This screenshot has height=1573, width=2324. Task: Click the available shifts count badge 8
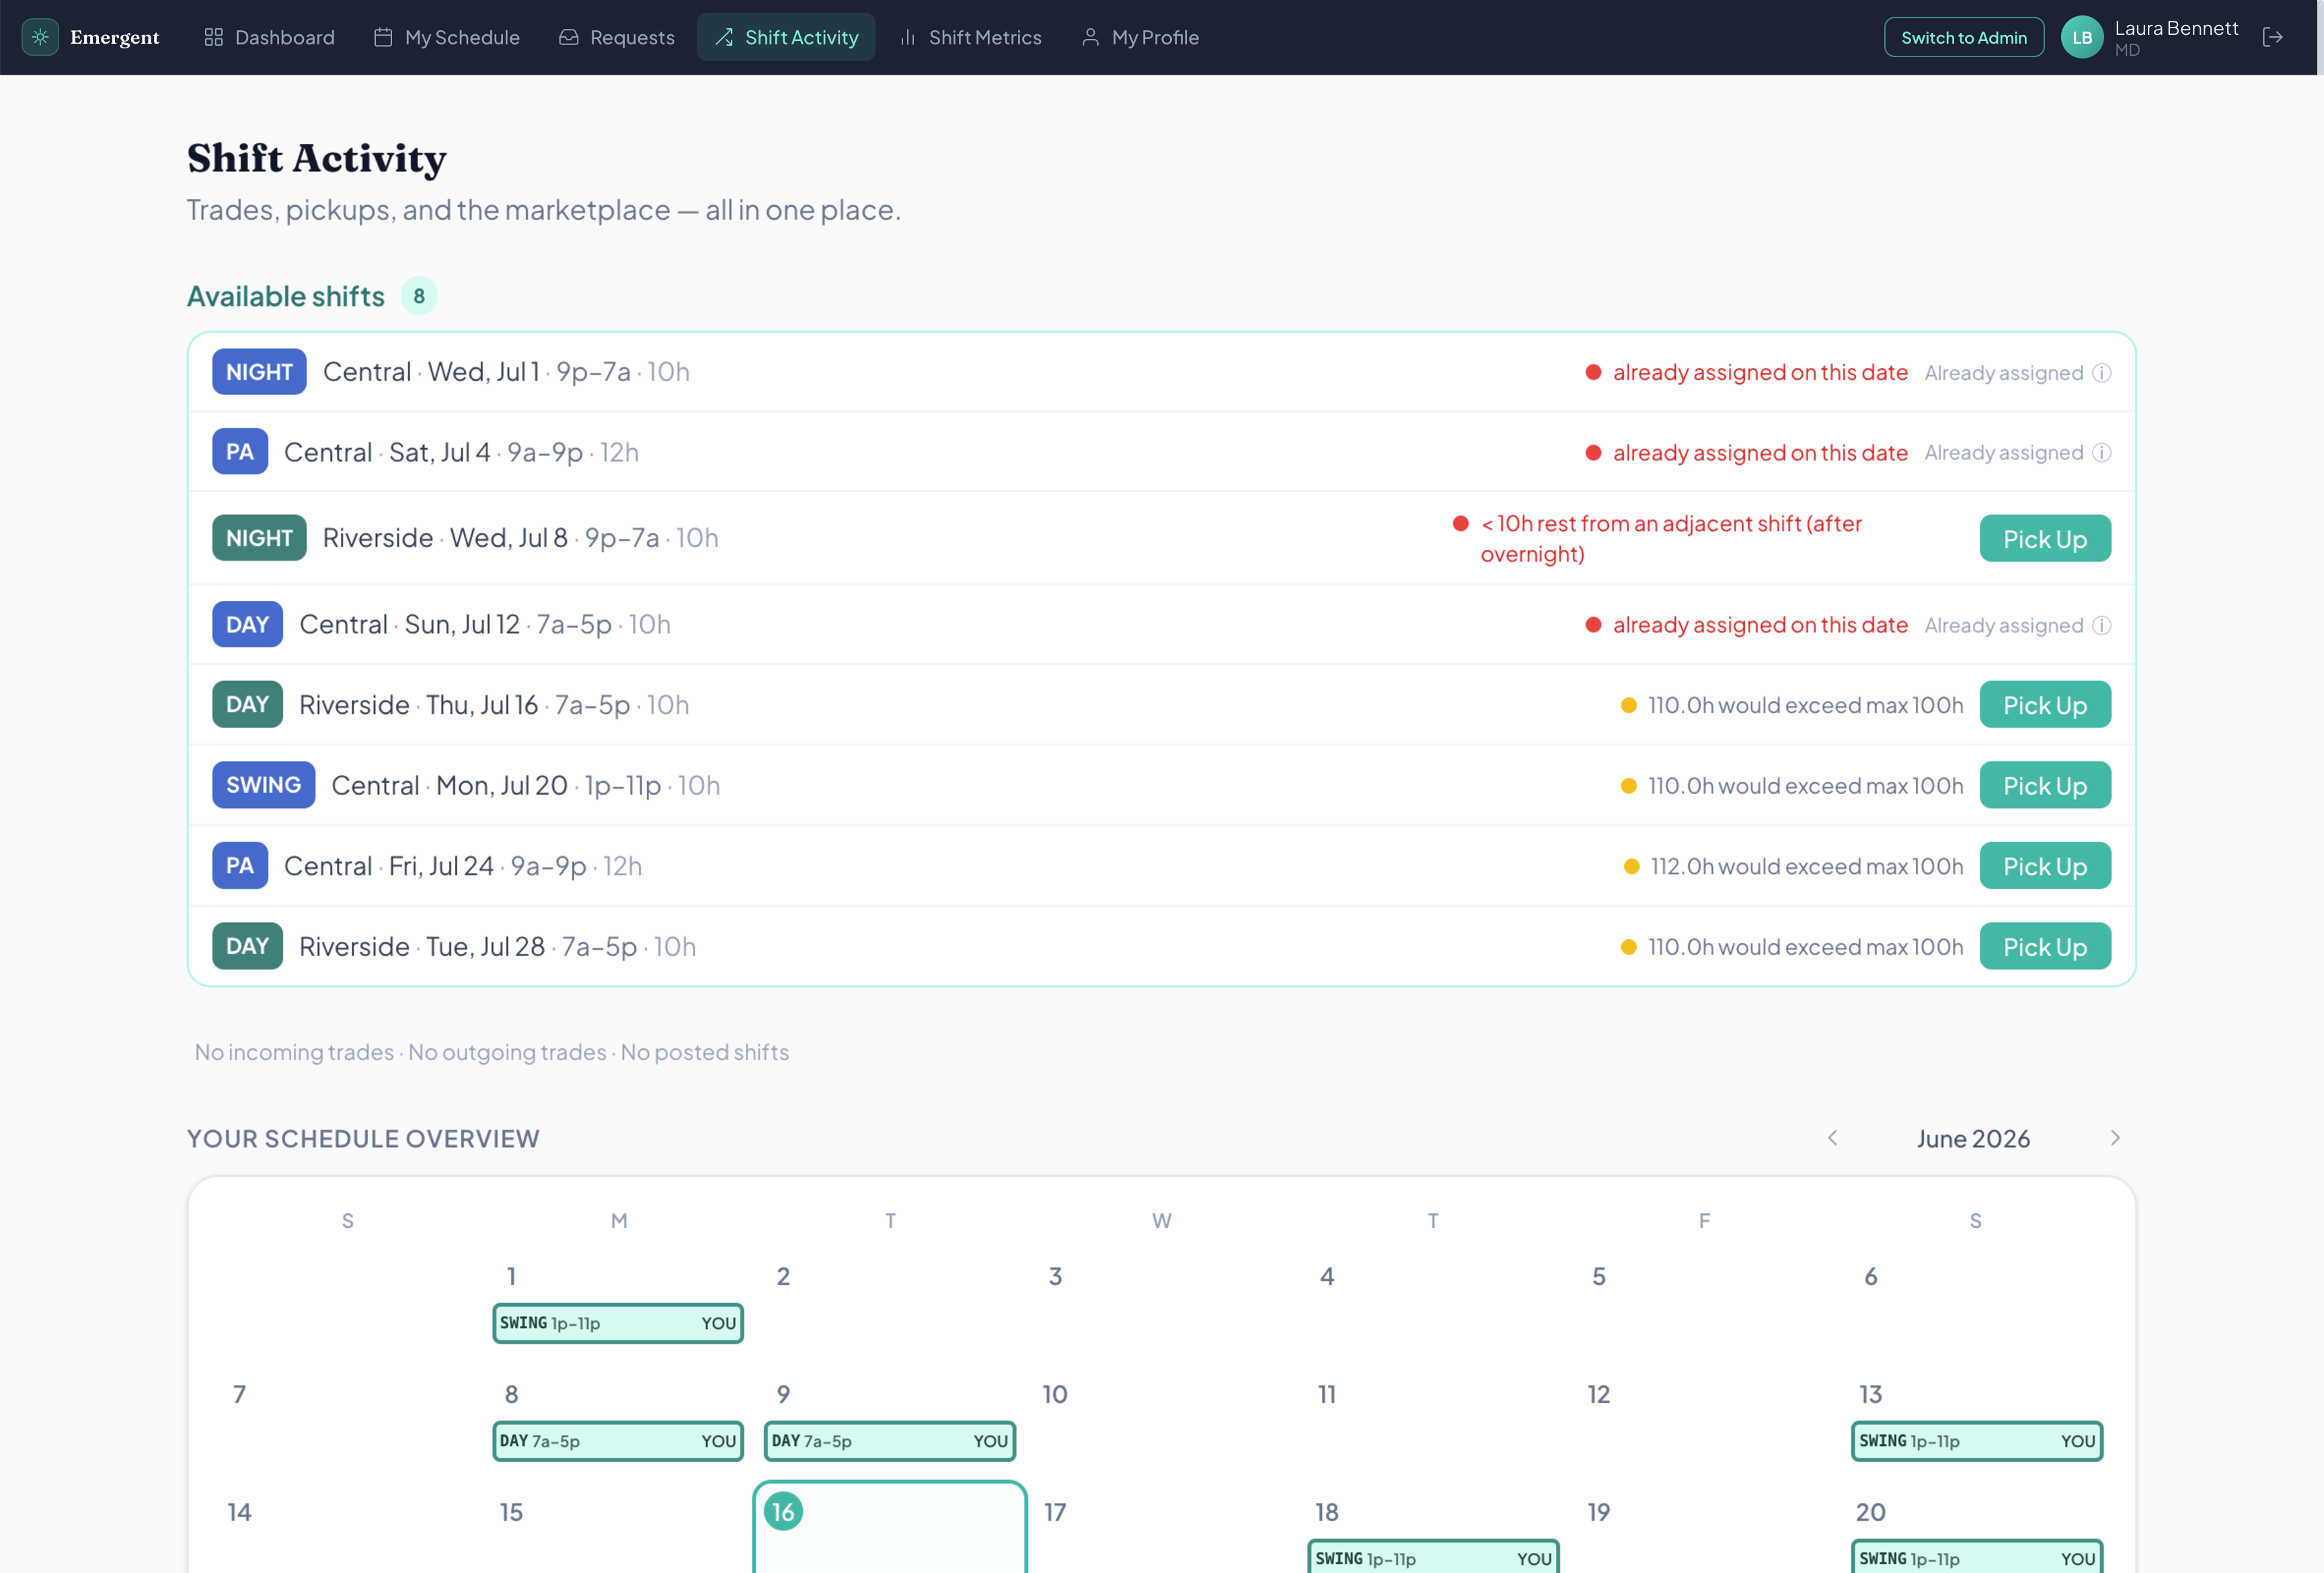(419, 296)
